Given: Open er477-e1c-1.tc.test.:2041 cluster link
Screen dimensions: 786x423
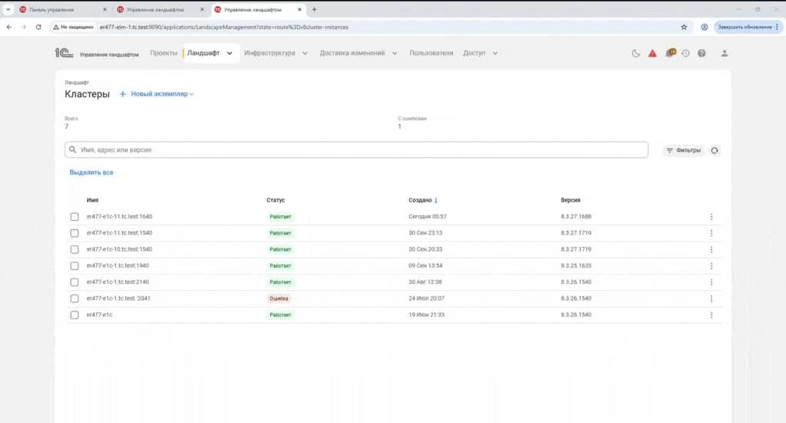Looking at the screenshot, I should pos(118,298).
